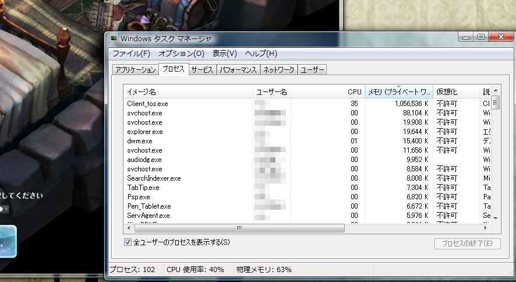Screen dimensions: 516x282
Task: Sort by the CPU column header
Action: 327,92
